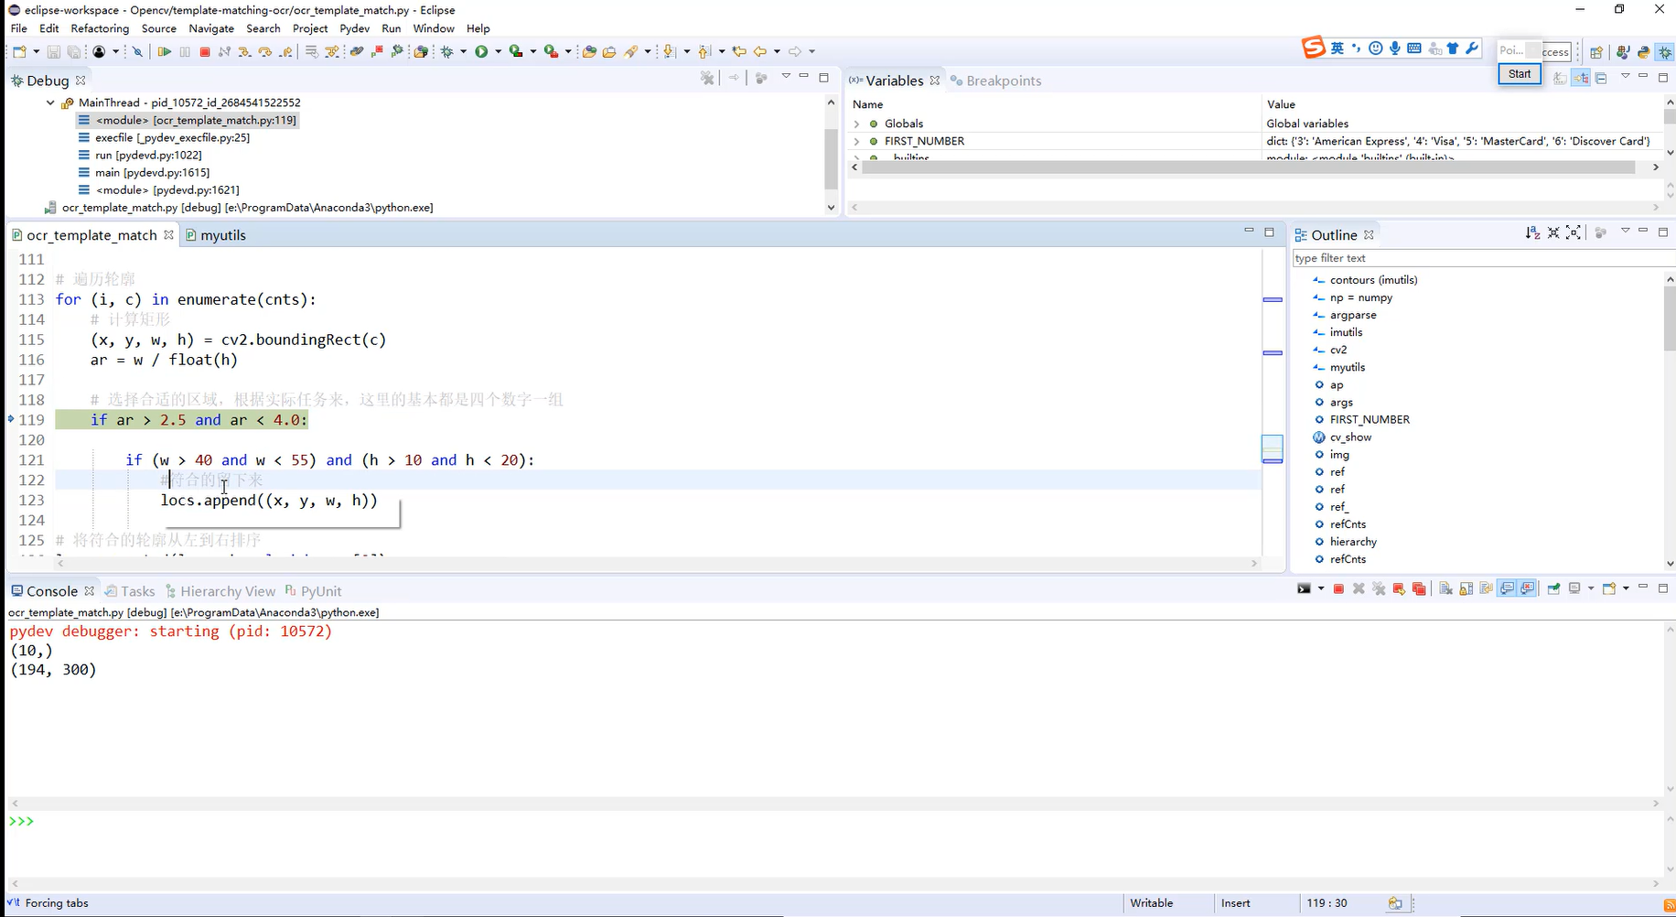Click the Pin Console icon
Screen dimensions: 1676x917
click(1553, 588)
